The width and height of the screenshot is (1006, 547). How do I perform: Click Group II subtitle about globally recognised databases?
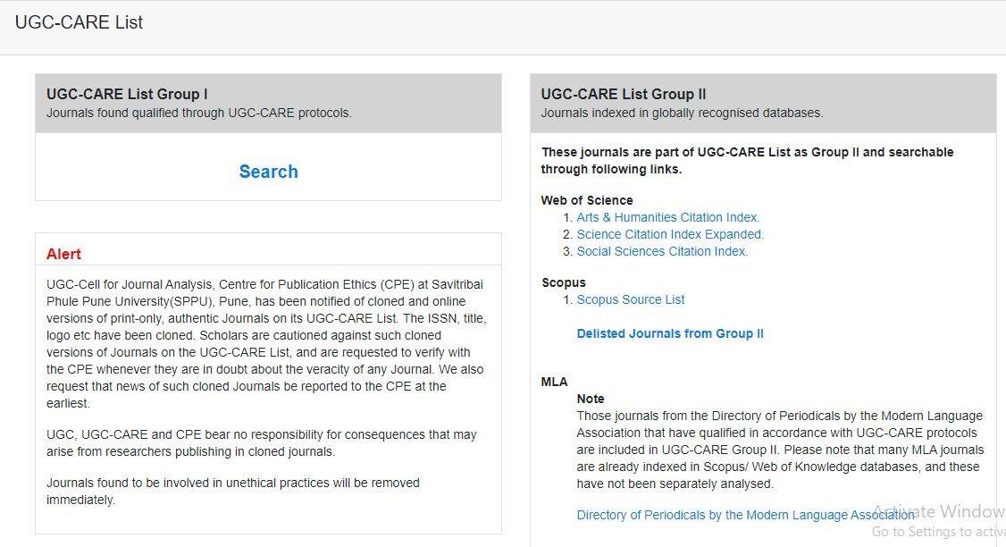click(x=682, y=113)
